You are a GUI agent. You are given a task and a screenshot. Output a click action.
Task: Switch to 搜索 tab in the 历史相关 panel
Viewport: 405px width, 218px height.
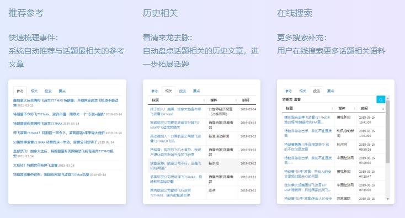(x=183, y=91)
